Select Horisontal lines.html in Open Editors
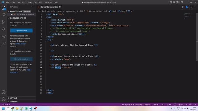198x111 pixels. point(21,14)
